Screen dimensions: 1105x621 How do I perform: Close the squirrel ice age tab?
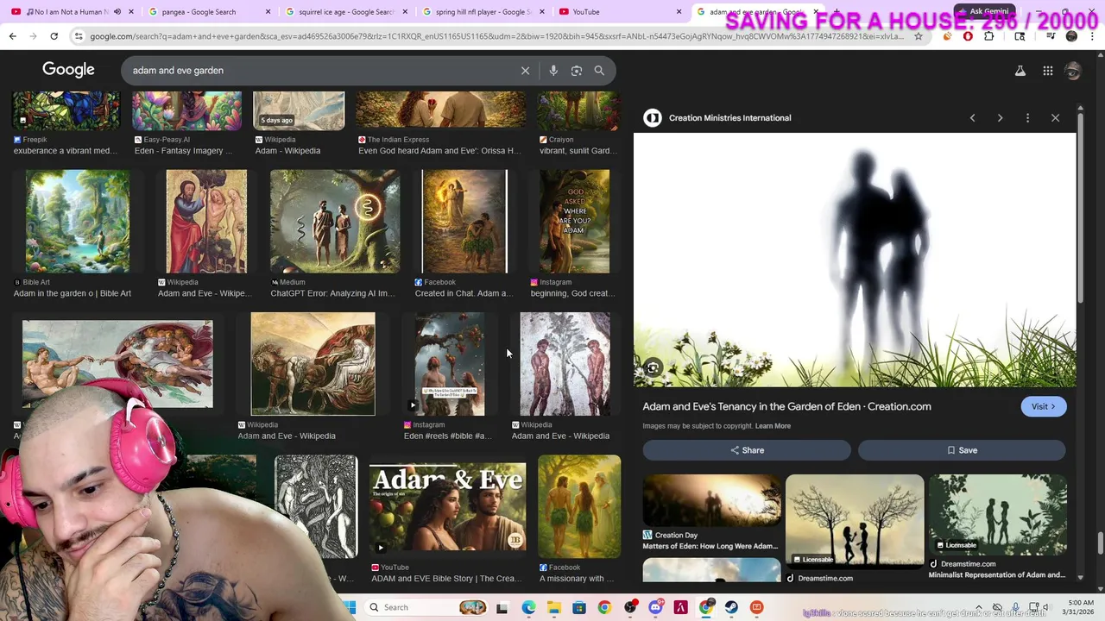405,12
